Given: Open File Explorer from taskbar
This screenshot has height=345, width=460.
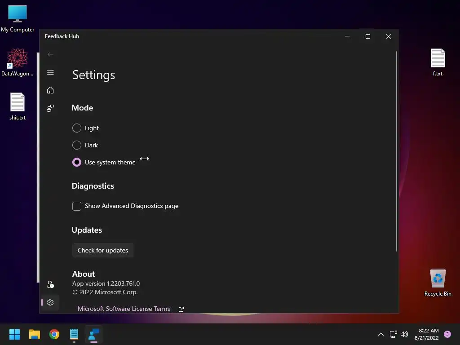Looking at the screenshot, I should pyautogui.click(x=34, y=334).
